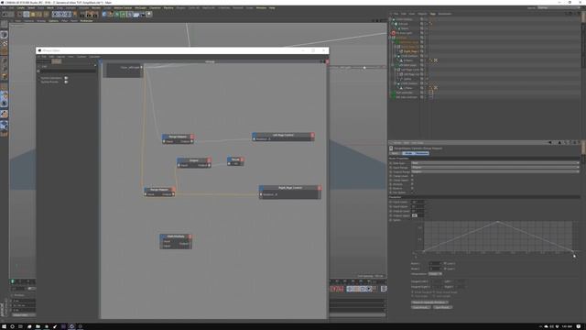Select the highlighted Right_Page tree item

(410, 51)
